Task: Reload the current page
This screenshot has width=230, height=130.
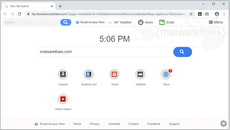Action: click(x=19, y=14)
